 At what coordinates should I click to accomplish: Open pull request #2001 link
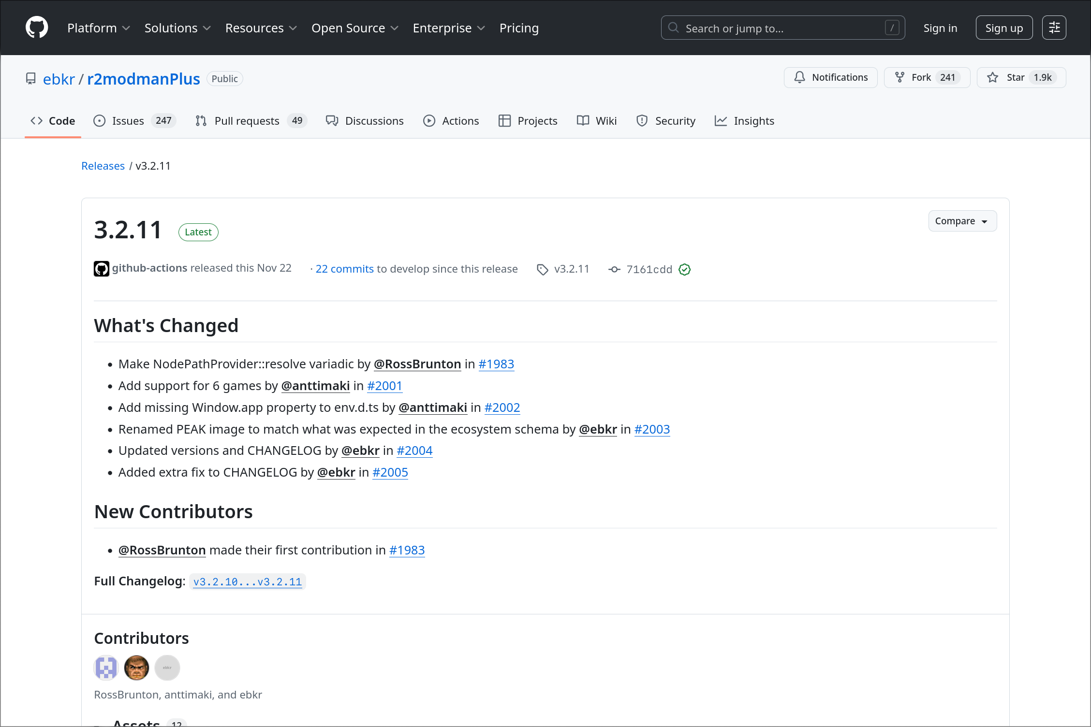[x=384, y=386]
